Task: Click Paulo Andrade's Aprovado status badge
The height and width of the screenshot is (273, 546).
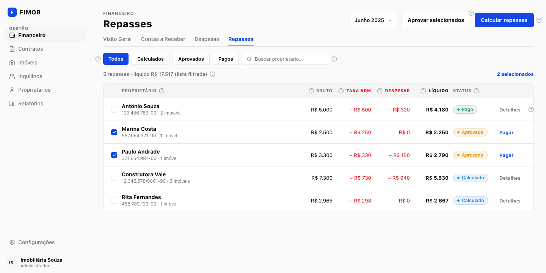Action: 470,155
